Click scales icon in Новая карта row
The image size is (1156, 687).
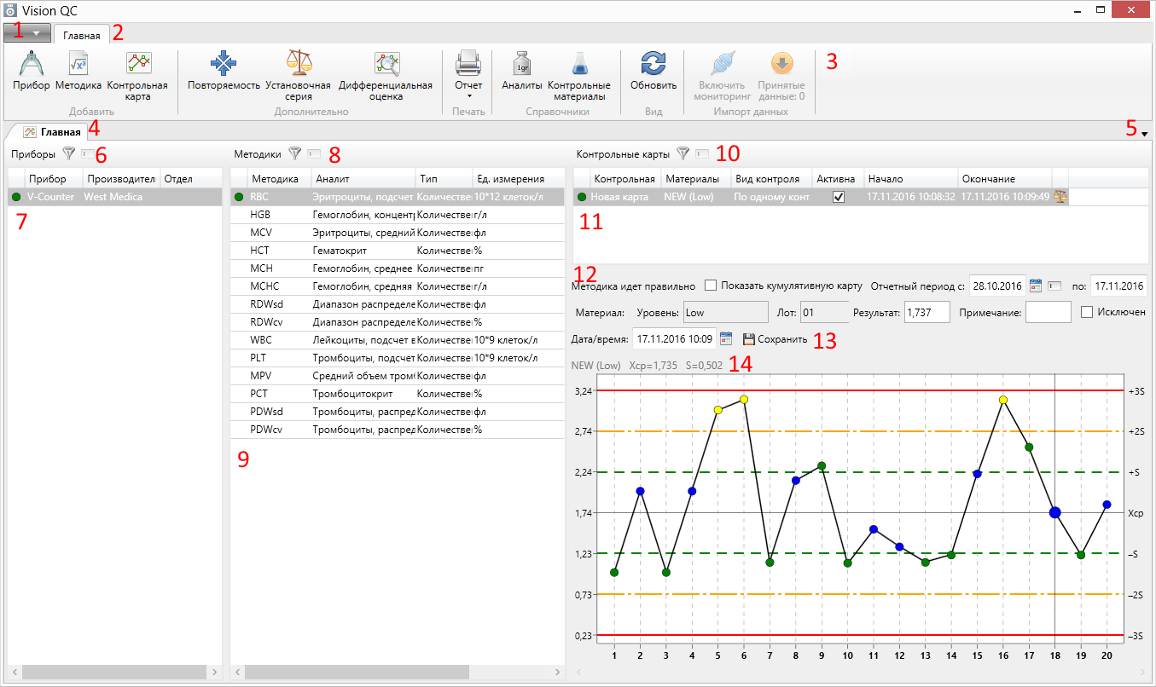point(1060,196)
